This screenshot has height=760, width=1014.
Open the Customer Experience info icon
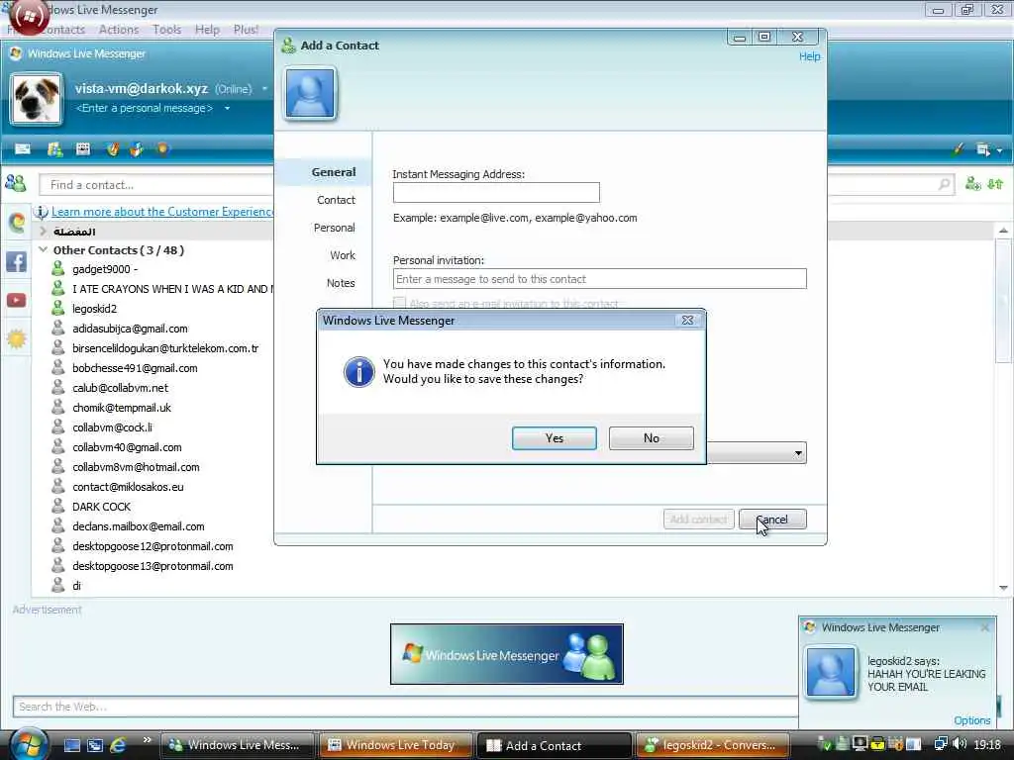click(x=41, y=212)
